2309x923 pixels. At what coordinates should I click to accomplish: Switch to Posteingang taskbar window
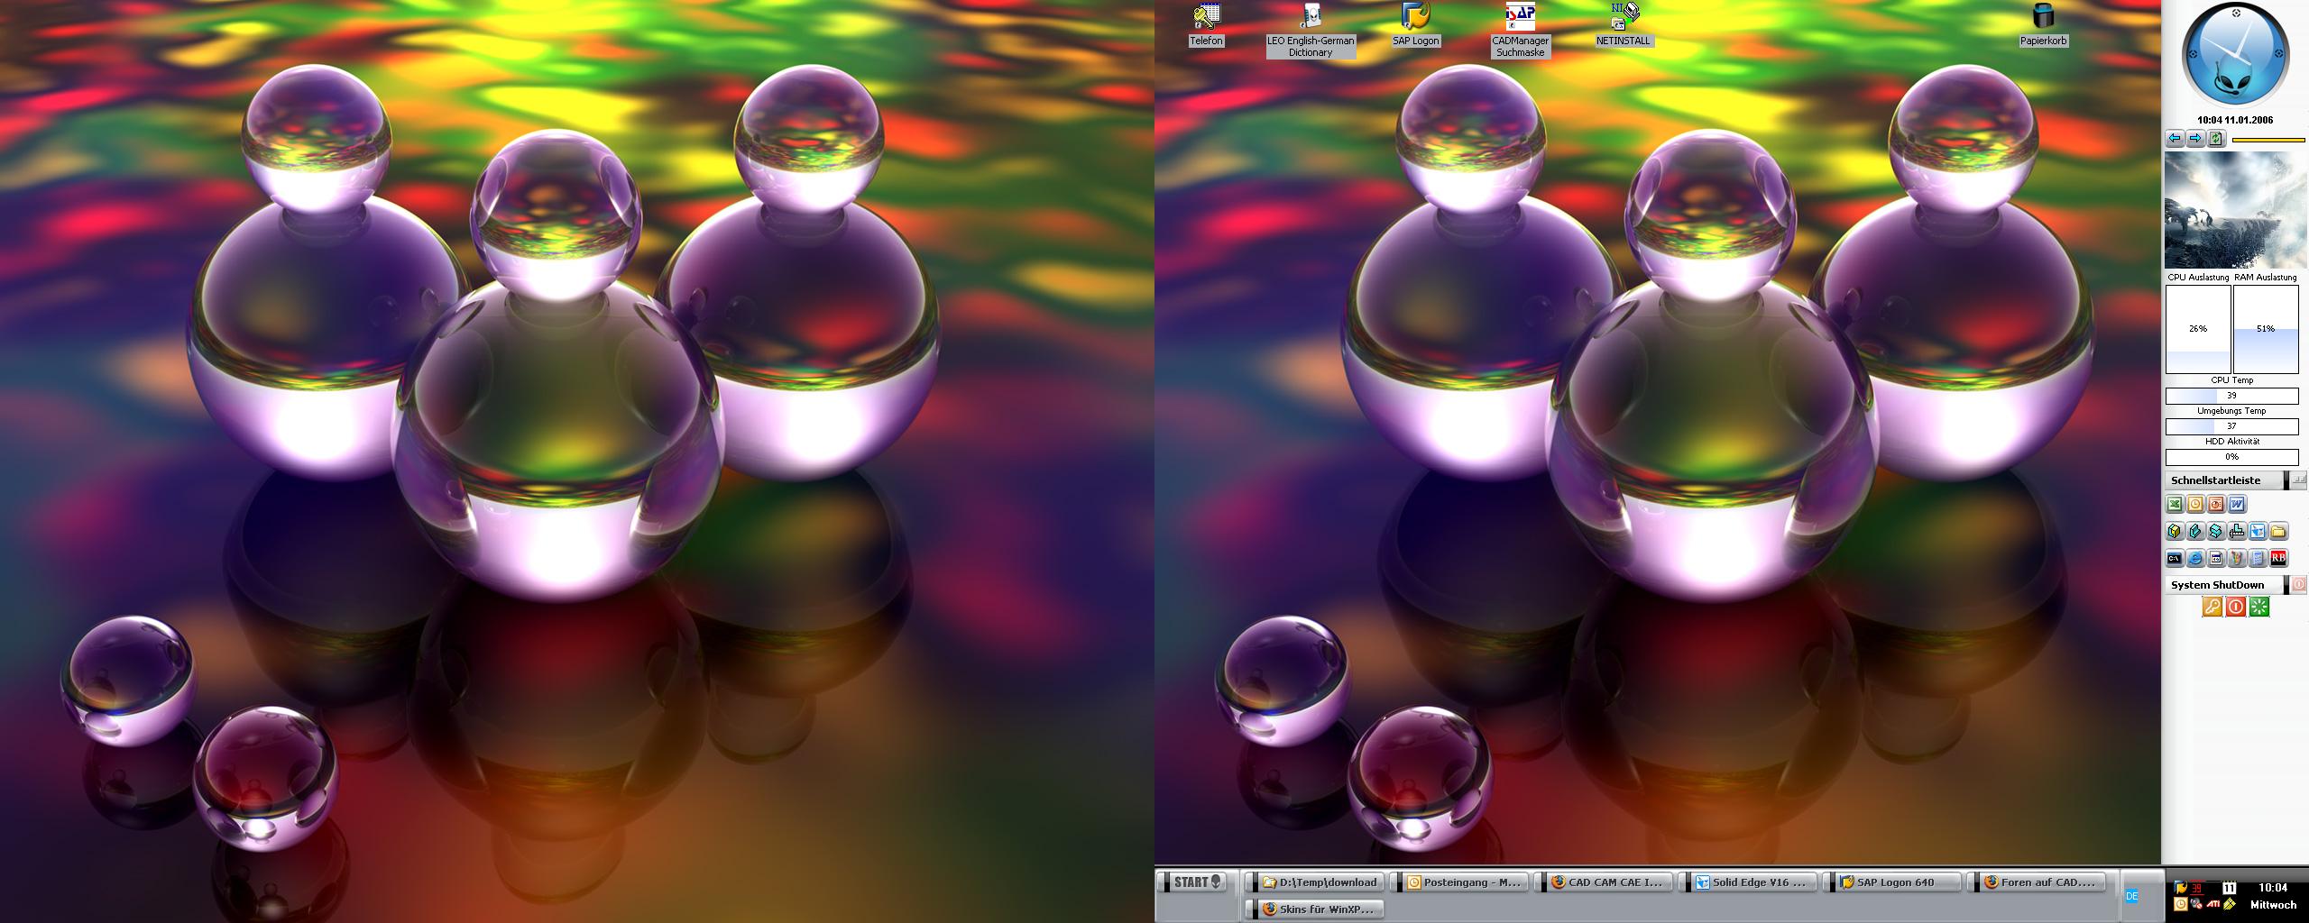click(1458, 882)
